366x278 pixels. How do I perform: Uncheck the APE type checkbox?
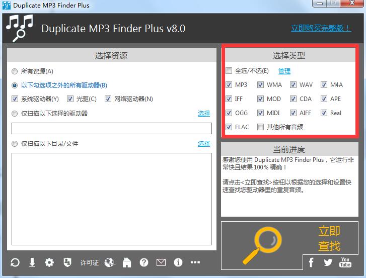click(x=324, y=99)
